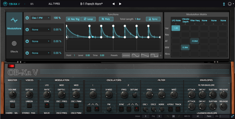Screen dimensions: 235x119
Task: Go to the previous preset arrow
Action: pos(113,4)
